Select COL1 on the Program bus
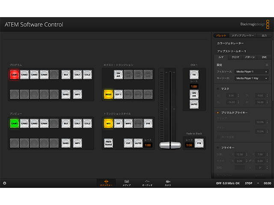This screenshot has width=274, height=205. coord(77,75)
